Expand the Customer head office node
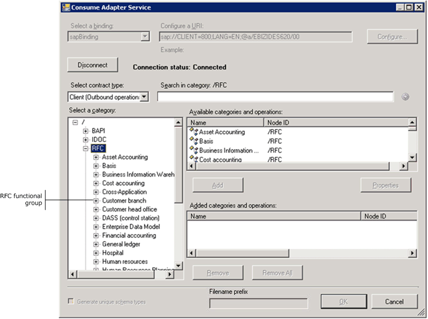The image size is (428, 319). click(x=96, y=210)
